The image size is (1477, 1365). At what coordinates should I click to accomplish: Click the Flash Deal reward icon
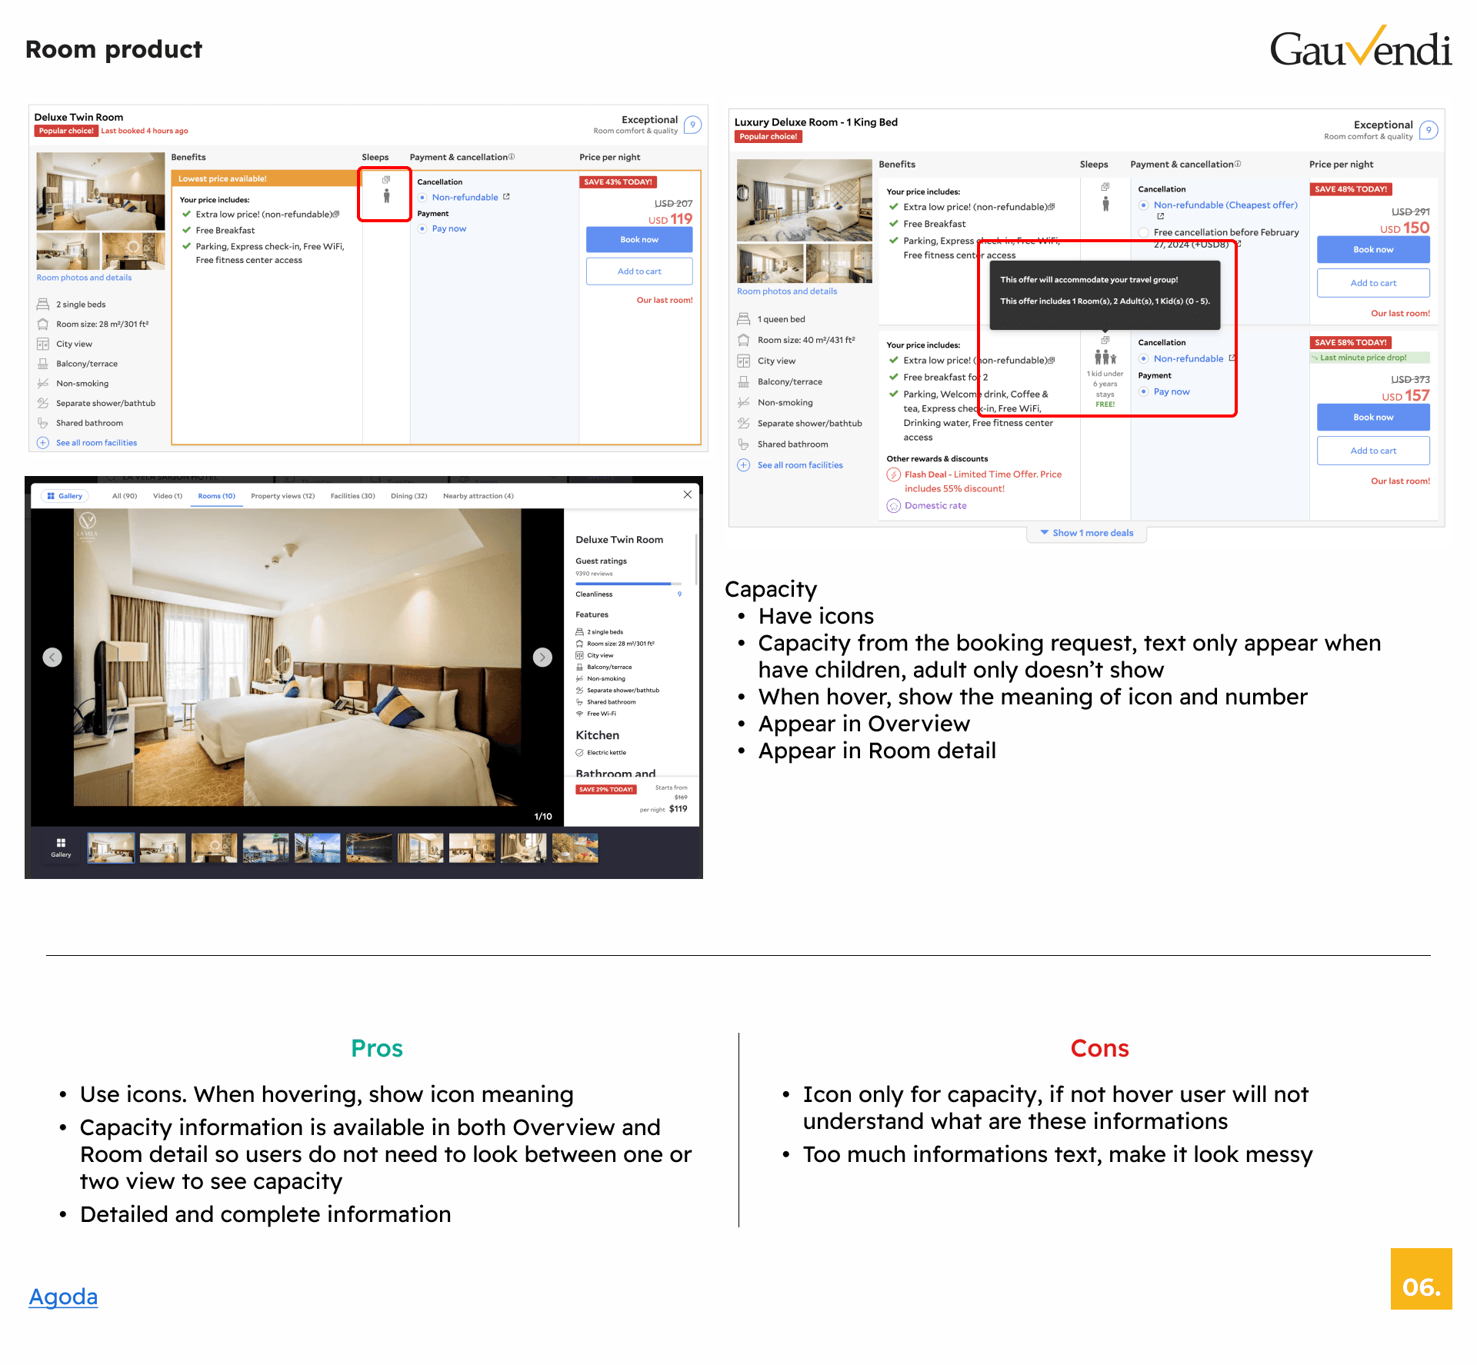(893, 475)
